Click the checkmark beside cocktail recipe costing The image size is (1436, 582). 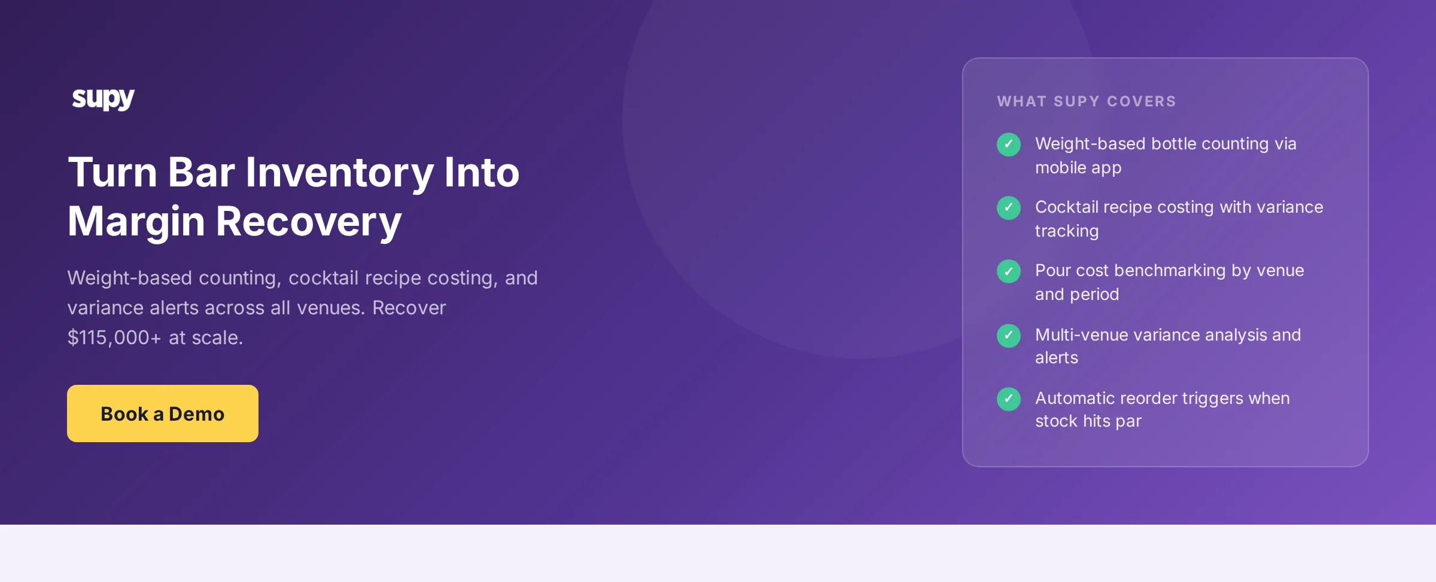[x=1009, y=209]
